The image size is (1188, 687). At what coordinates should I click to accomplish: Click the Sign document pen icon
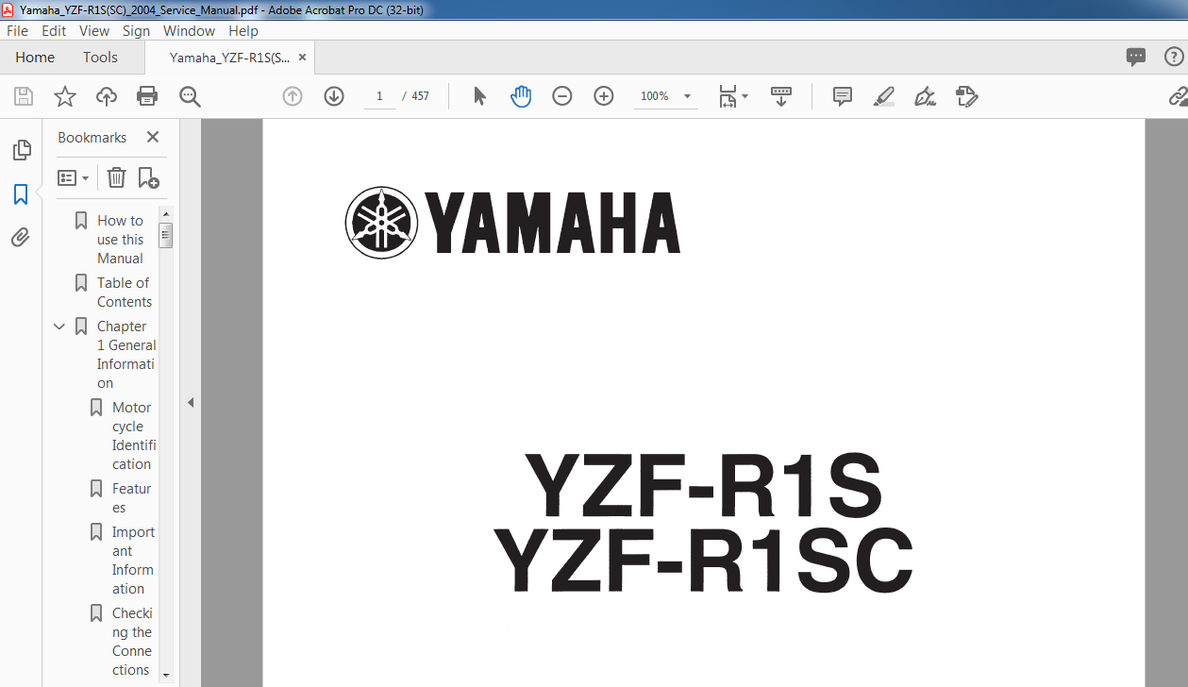tap(925, 96)
